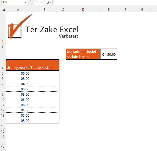Open the Insert Function fx icon
Image resolution: width=157 pixels, height=151 pixels.
(49, 2)
